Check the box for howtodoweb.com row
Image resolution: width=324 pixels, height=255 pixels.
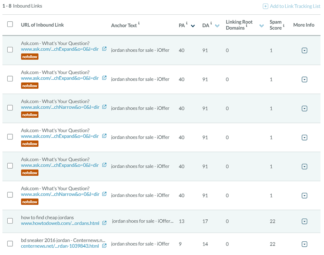point(10,221)
